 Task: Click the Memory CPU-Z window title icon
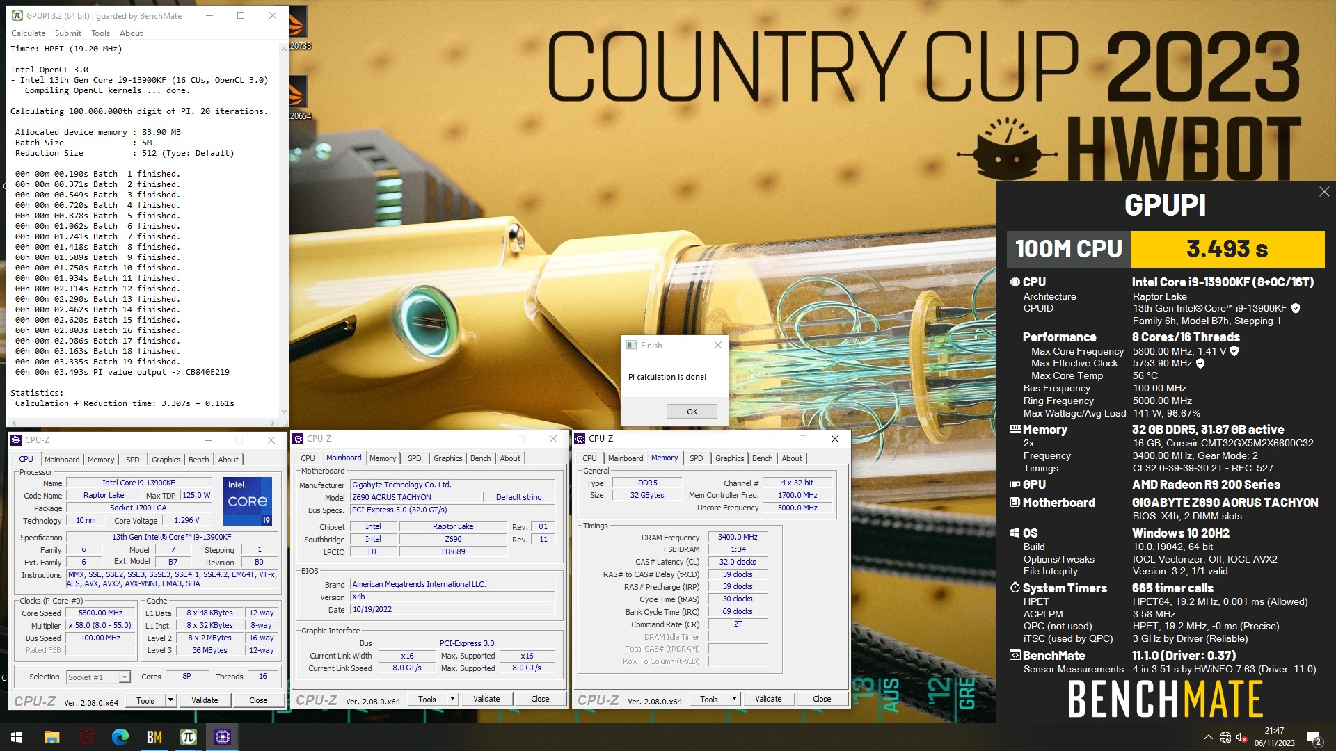coord(580,439)
